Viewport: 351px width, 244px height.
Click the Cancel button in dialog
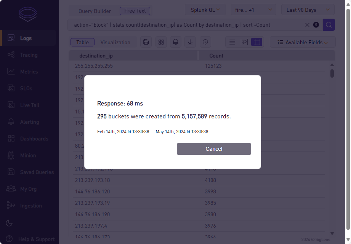click(214, 149)
